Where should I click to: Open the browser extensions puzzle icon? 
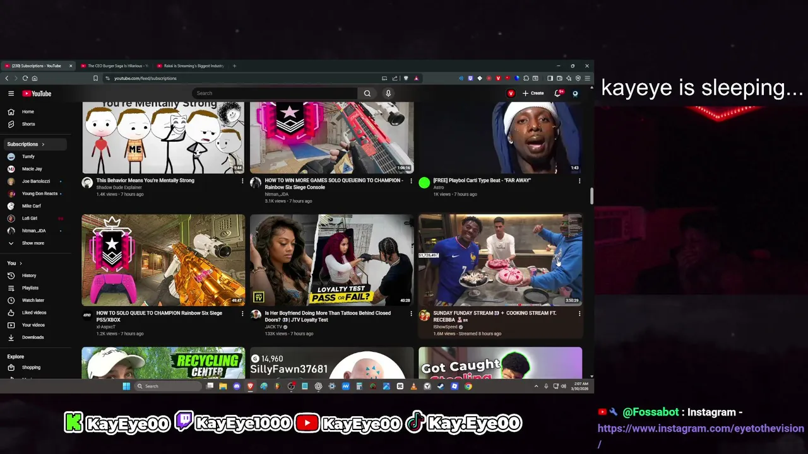click(x=526, y=78)
